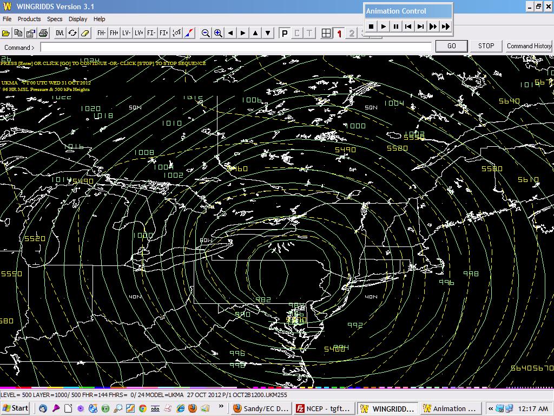The image size is (554, 416).
Task: Advance forecast hour with FH+
Action: pos(114,33)
